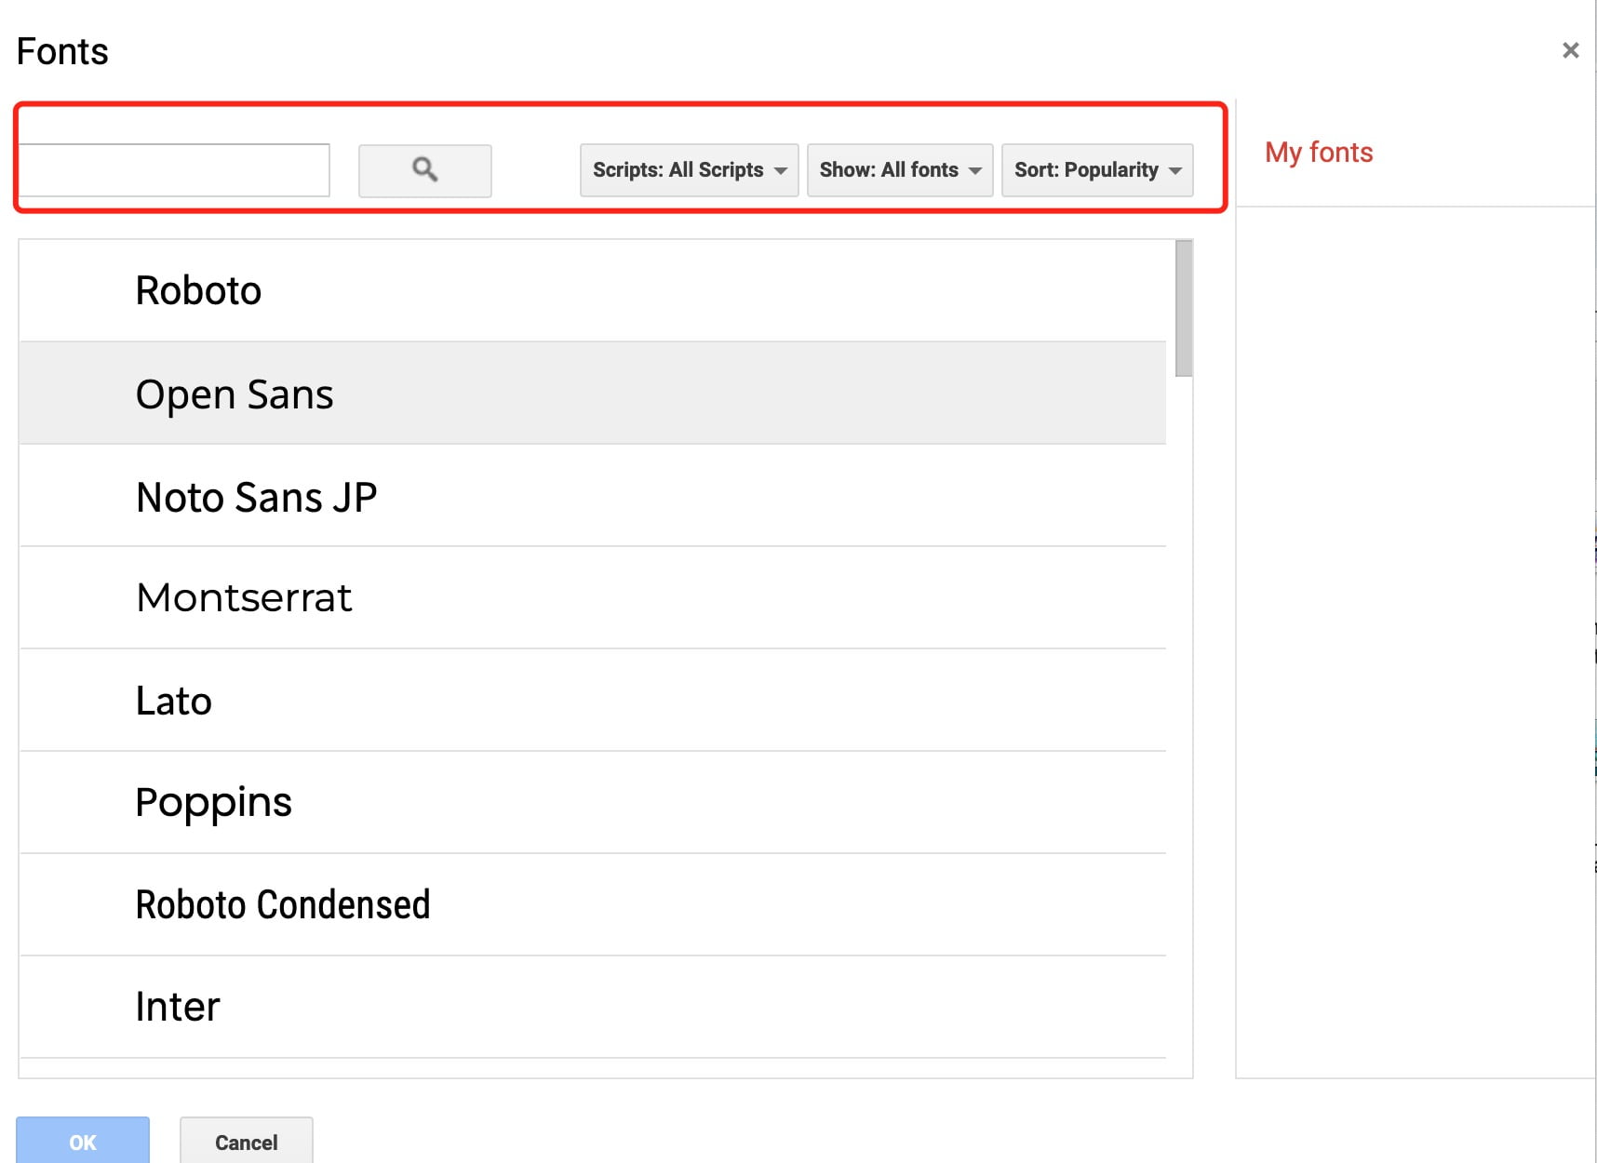The height and width of the screenshot is (1163, 1597).
Task: Select the Poppins font
Action: click(593, 802)
